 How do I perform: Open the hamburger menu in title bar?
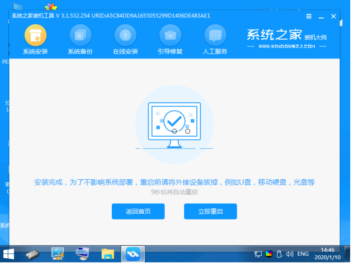(309, 16)
